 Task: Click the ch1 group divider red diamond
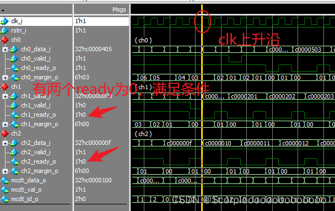pos(4,86)
